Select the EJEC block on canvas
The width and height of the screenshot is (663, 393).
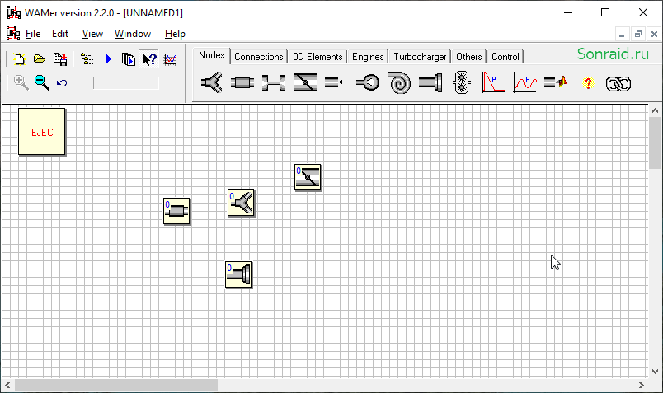pos(42,132)
